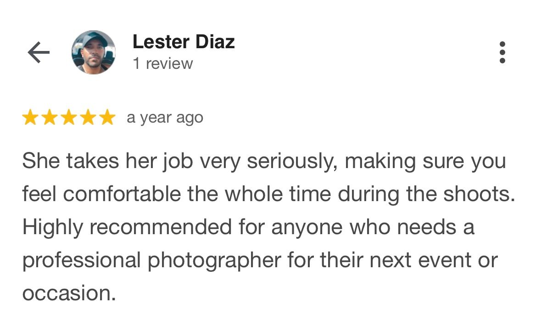Click the line beginning 'feel comfortable the whole'
541x326 pixels.
(269, 194)
